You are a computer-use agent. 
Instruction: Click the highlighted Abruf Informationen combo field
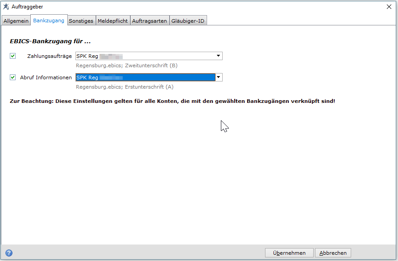pyautogui.click(x=149, y=77)
